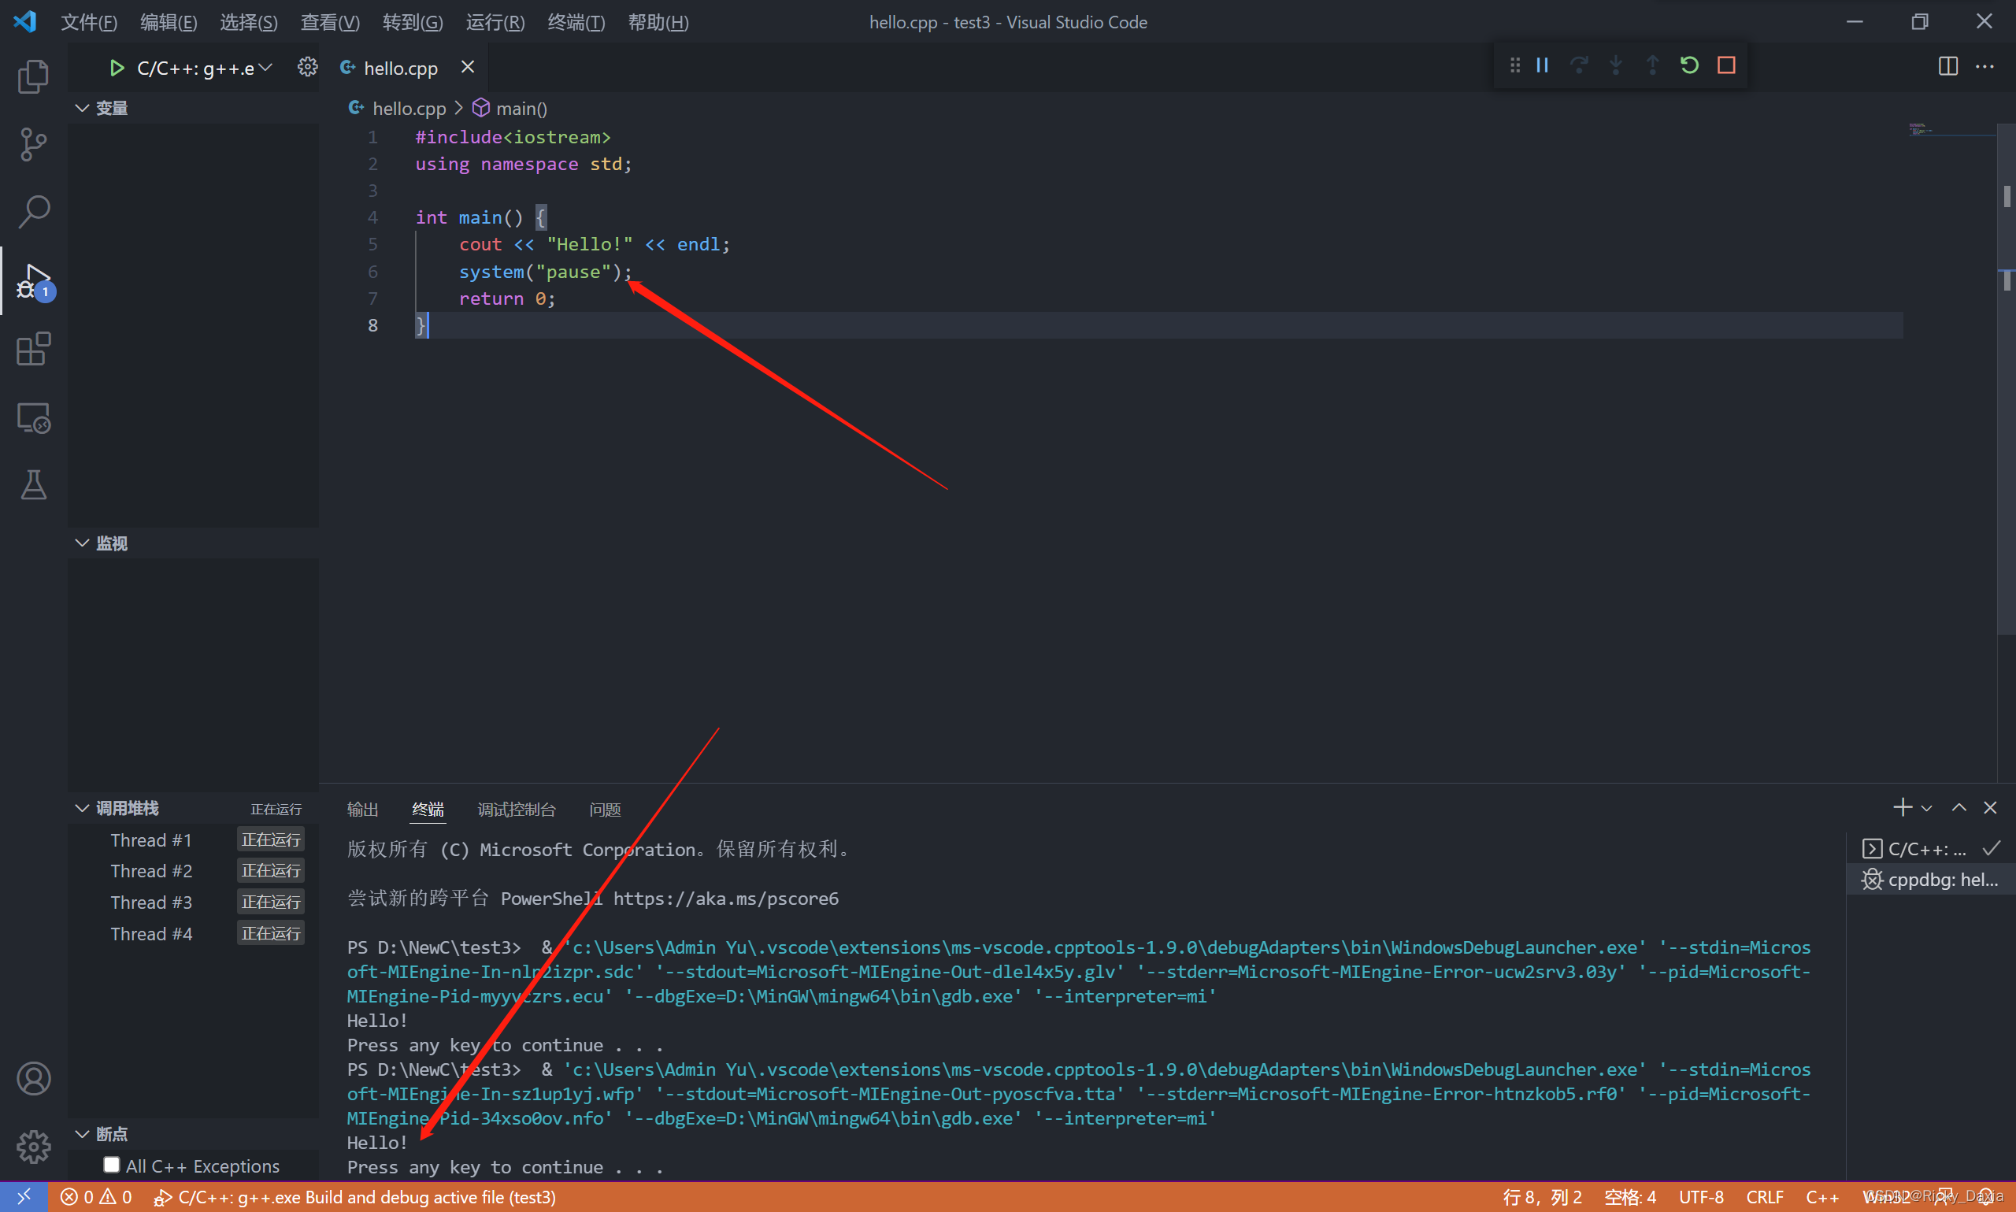Image resolution: width=2016 pixels, height=1212 pixels.
Task: Collapse the 变量 variables section
Action: 83,108
